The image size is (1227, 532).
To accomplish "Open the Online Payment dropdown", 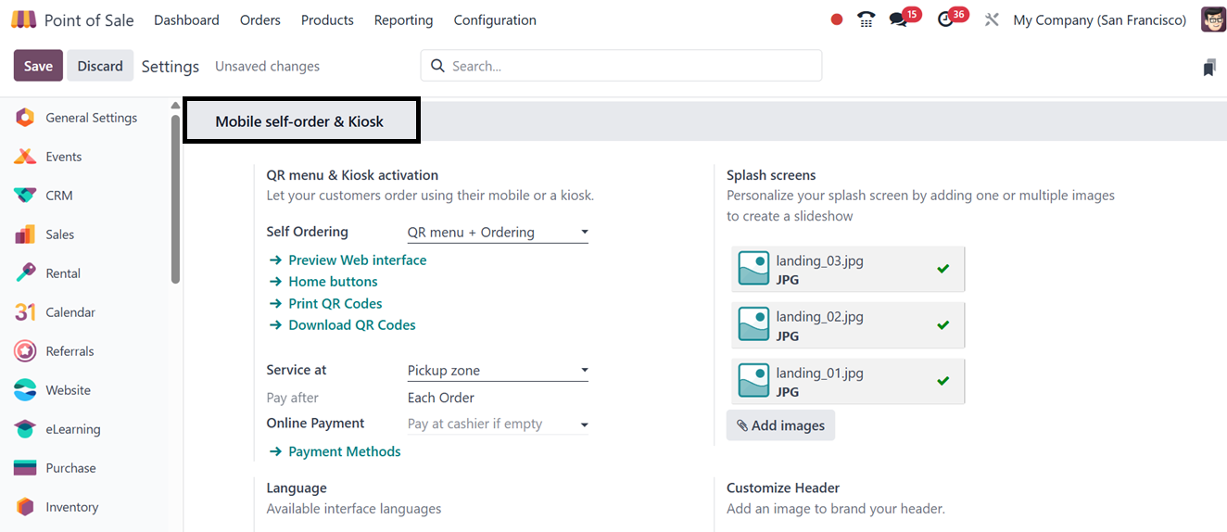I will tap(498, 424).
